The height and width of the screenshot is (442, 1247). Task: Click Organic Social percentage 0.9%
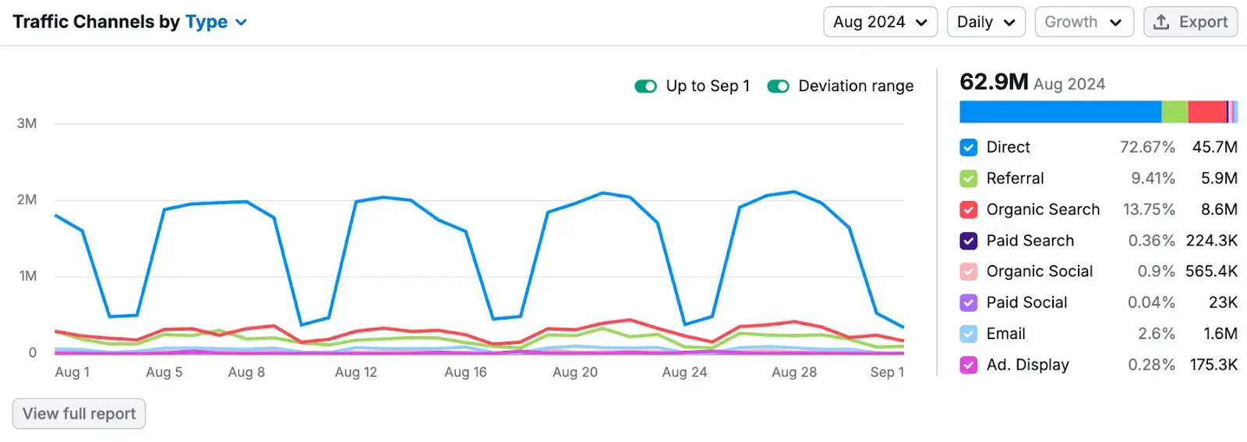[1156, 271]
